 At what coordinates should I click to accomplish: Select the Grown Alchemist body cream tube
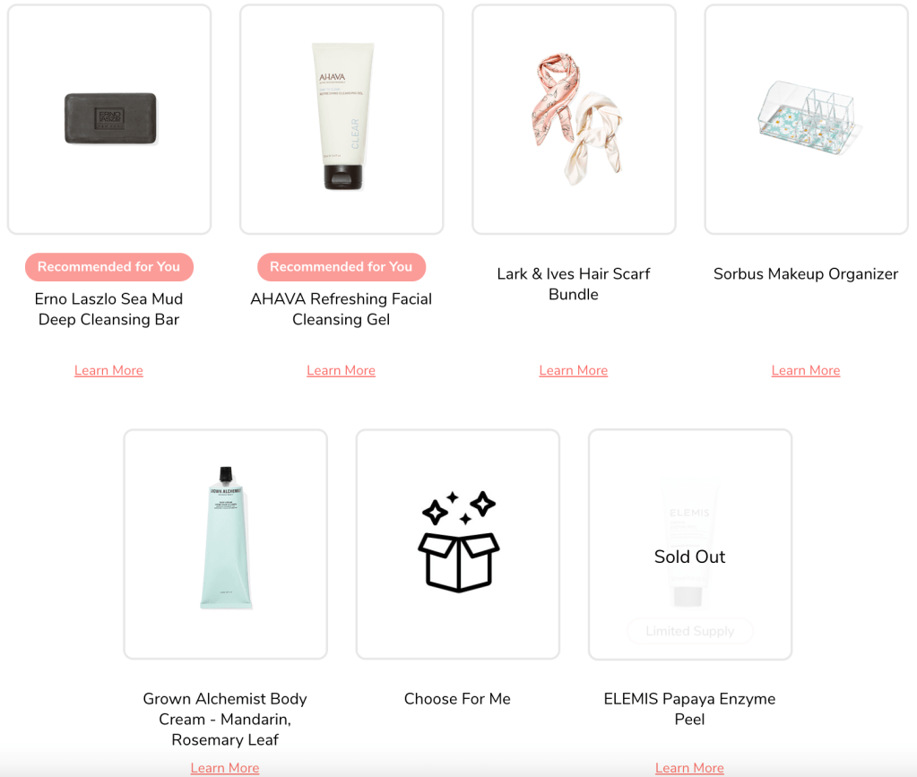226,538
